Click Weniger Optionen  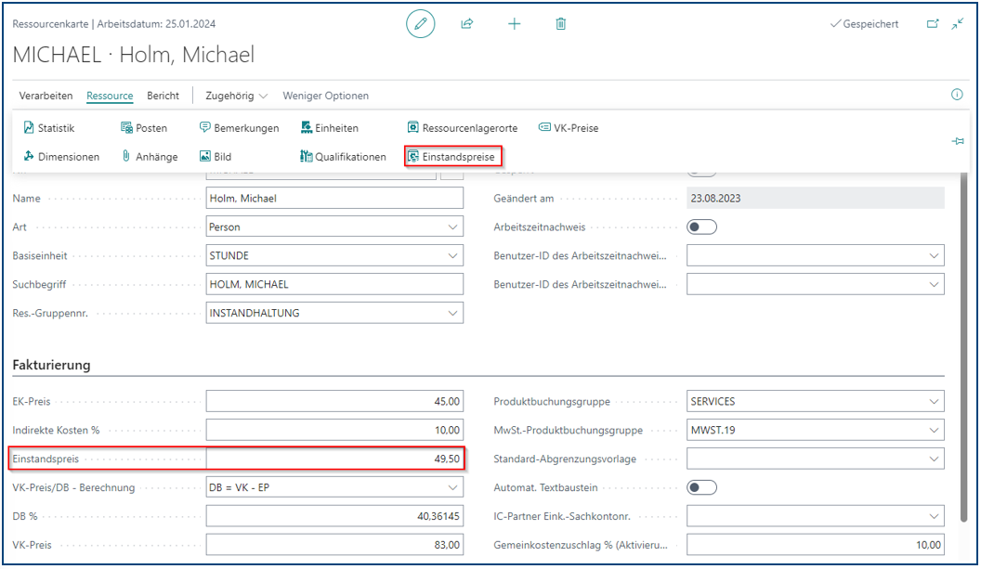[x=325, y=96]
